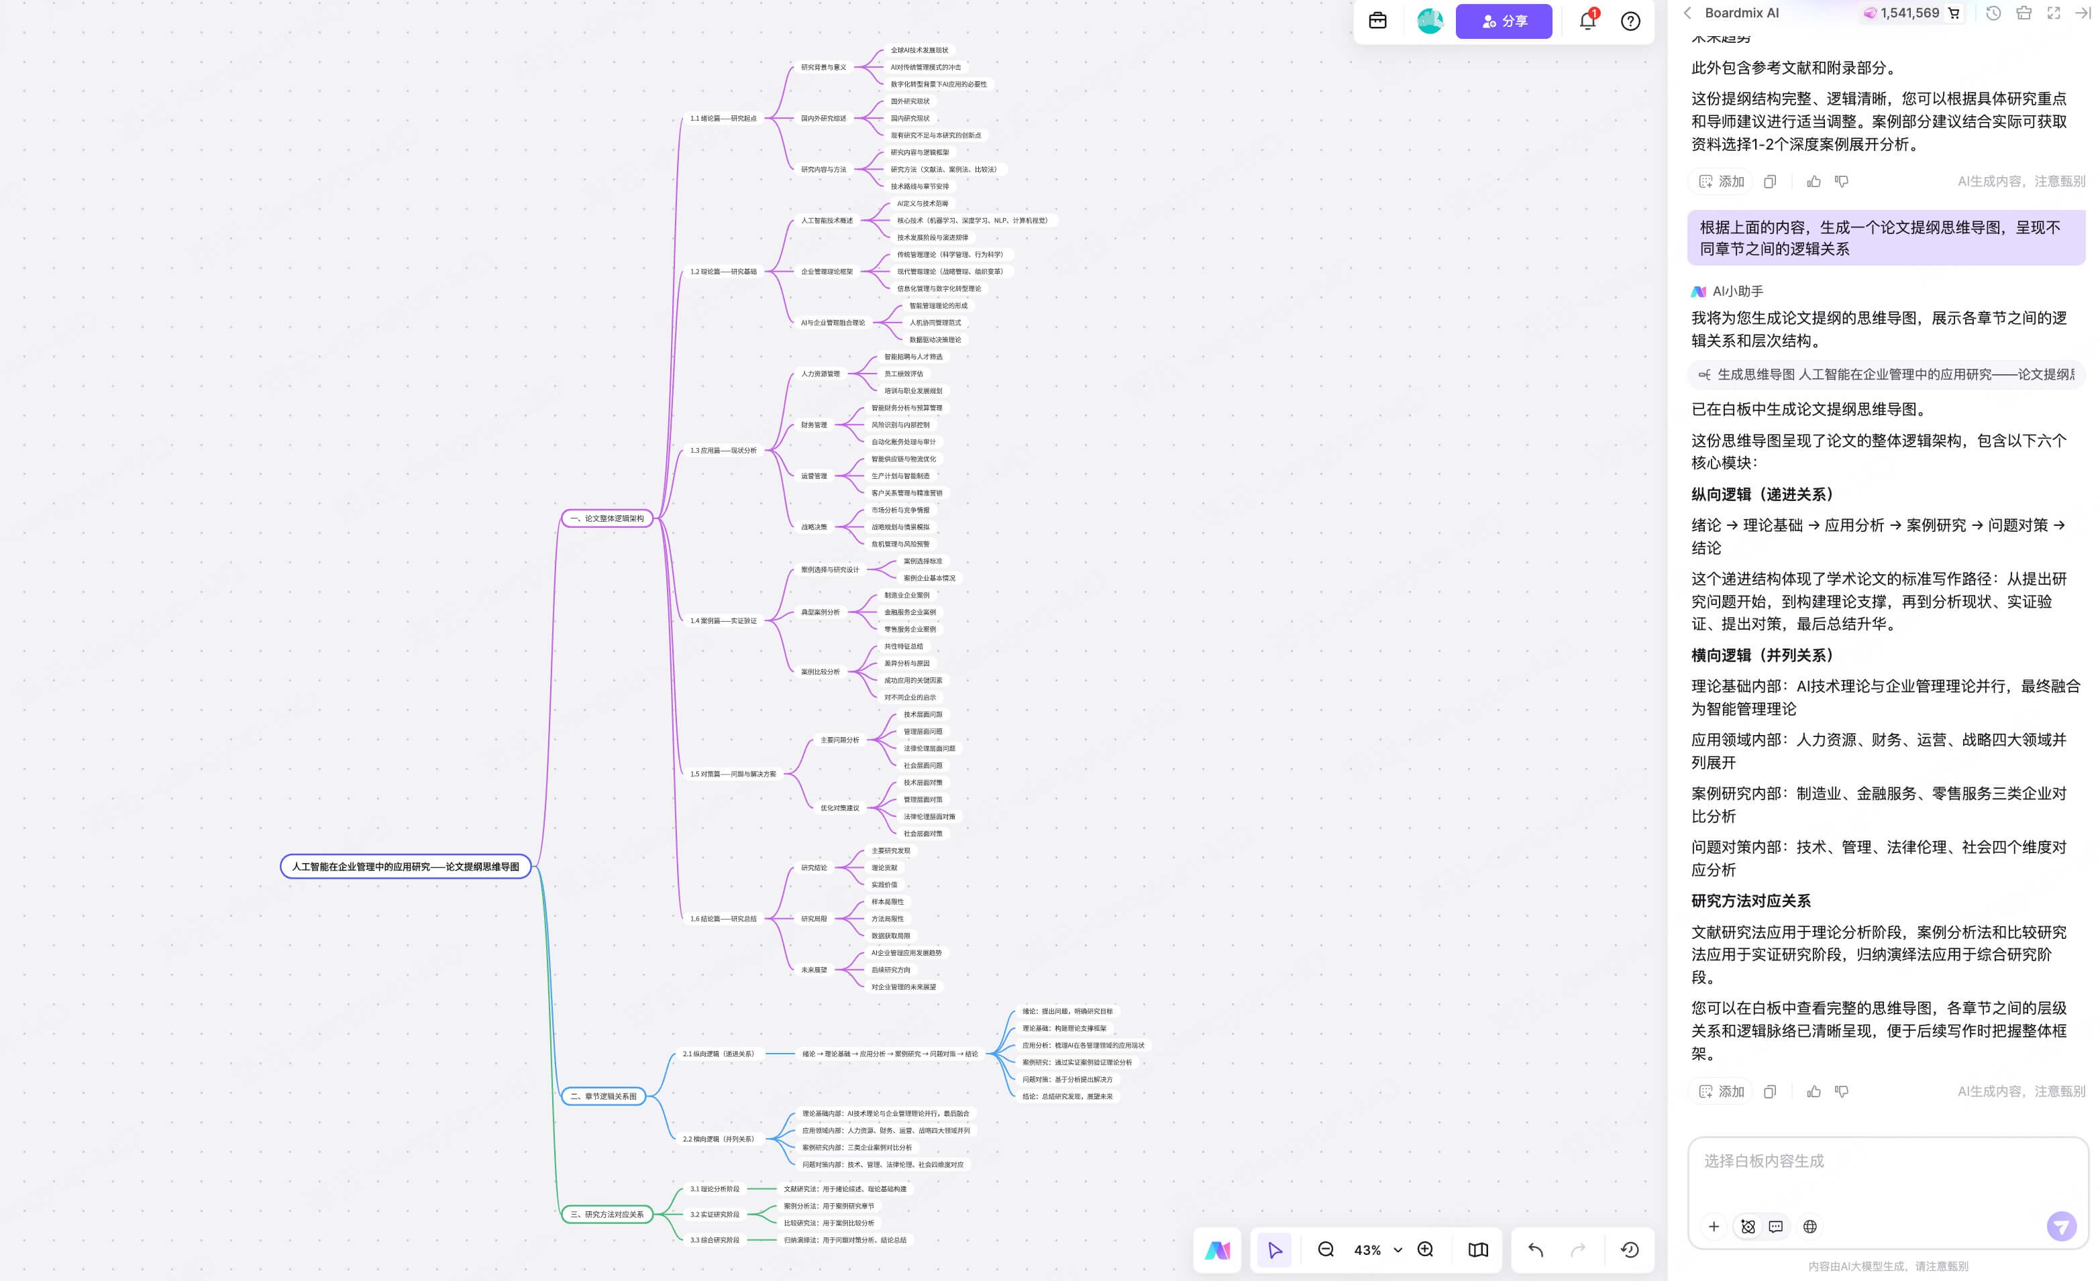This screenshot has width=2100, height=1281.
Task: Open the AI points shopping cart
Action: [1954, 13]
